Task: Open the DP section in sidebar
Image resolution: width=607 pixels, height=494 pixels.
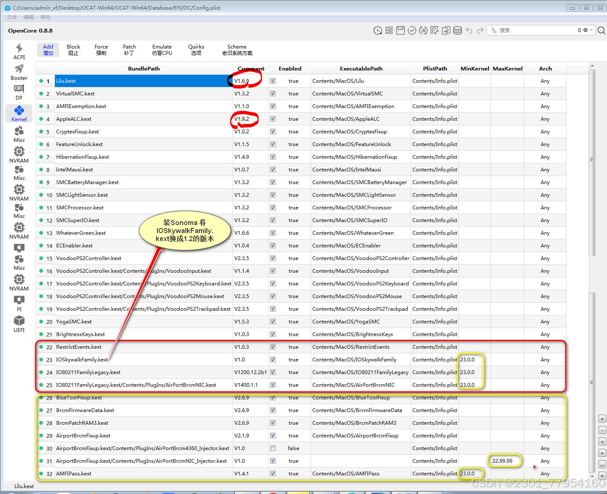Action: pyautogui.click(x=19, y=92)
